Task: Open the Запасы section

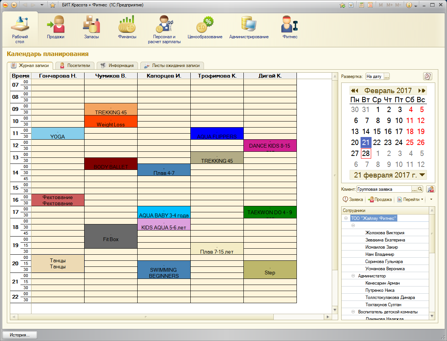Action: coord(91,28)
